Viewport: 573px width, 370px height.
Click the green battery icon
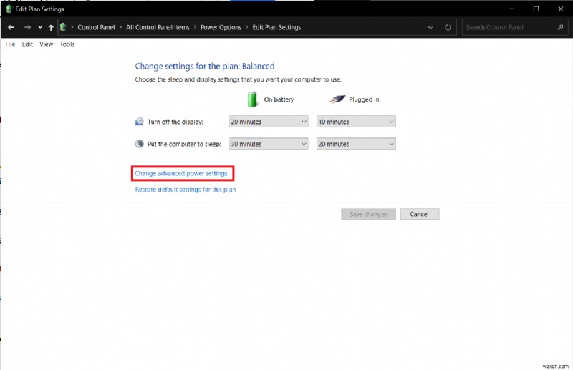[x=252, y=99]
